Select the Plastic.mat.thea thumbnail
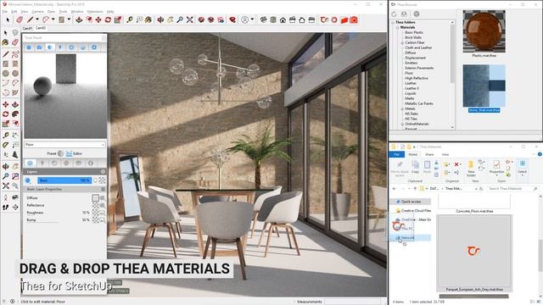The height and width of the screenshot is (305, 543). coord(484,31)
